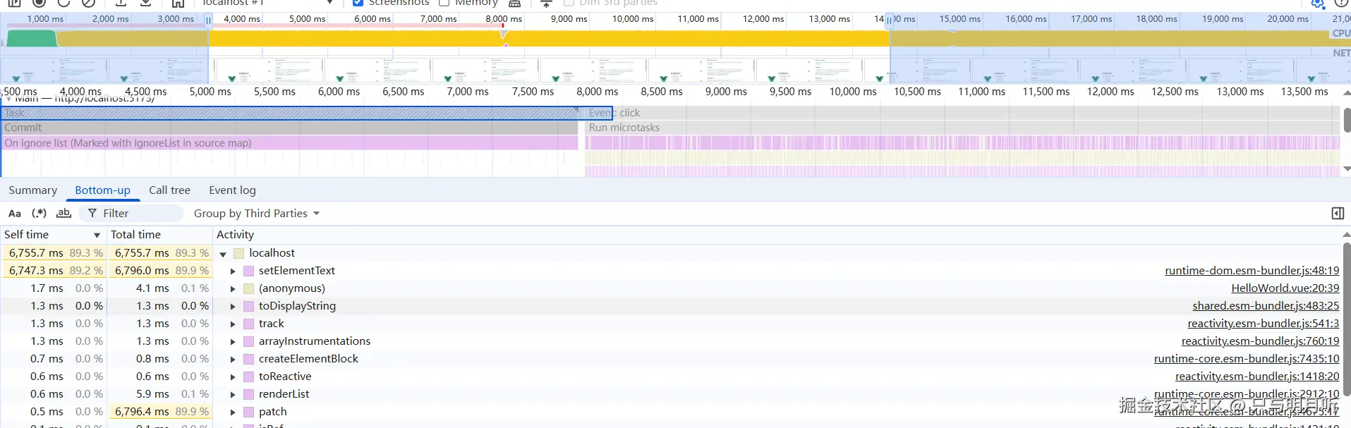Click record and reload page icon
The width and height of the screenshot is (1351, 428).
(x=63, y=3)
